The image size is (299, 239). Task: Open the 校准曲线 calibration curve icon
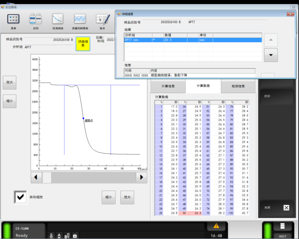tap(58, 19)
